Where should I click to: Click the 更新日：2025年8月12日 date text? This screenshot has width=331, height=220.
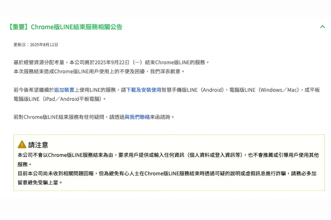[36, 44]
